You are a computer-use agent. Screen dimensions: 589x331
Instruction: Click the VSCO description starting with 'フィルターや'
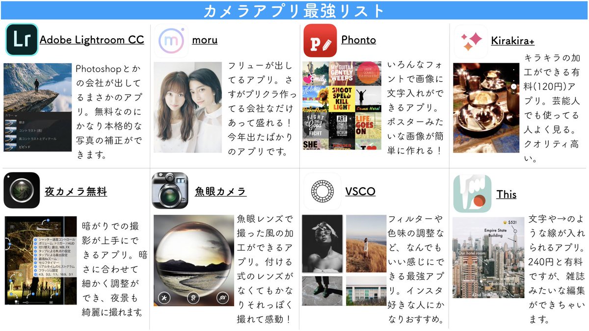(x=416, y=269)
